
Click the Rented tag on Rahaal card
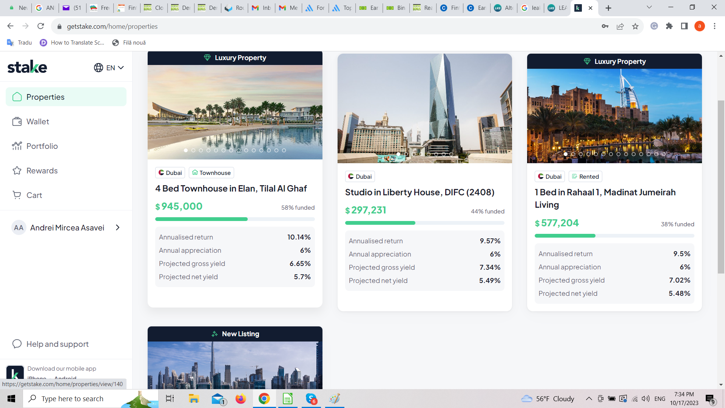(585, 176)
